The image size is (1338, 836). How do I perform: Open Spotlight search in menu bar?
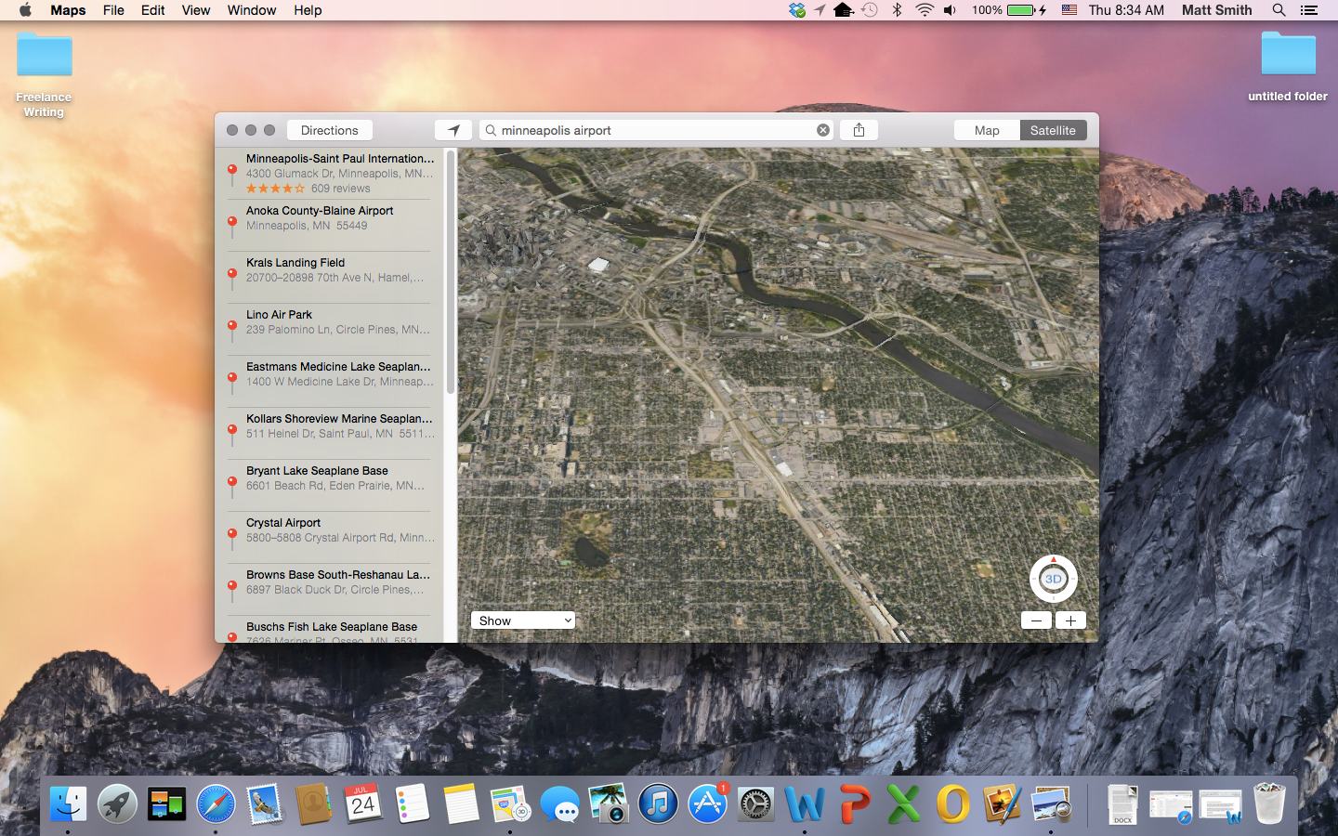click(x=1279, y=10)
